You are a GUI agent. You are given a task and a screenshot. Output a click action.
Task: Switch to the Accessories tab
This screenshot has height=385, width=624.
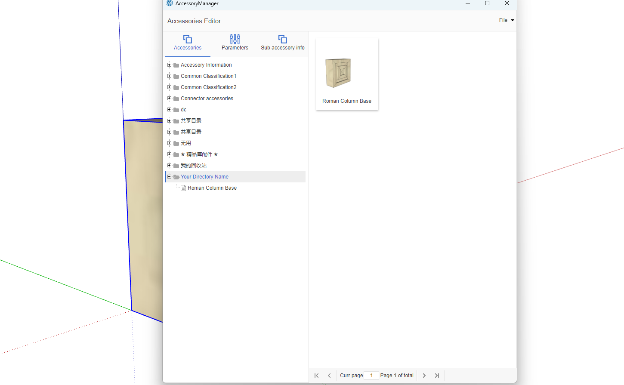188,43
